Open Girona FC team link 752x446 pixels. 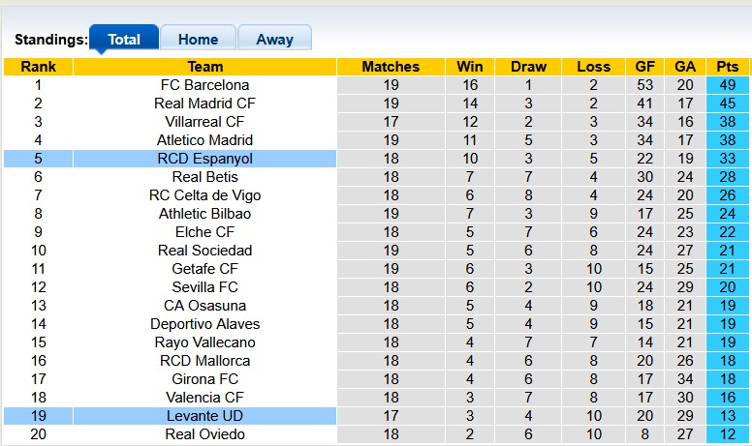pos(205,379)
